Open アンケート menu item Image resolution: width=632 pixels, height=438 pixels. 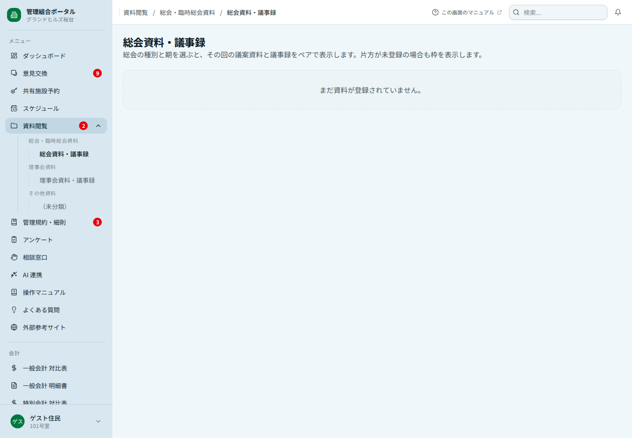click(56, 240)
